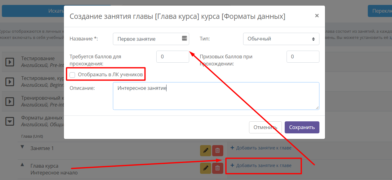Screen dimensions: 392x180
Task: Click the Название input field
Action: pyautogui.click(x=151, y=39)
